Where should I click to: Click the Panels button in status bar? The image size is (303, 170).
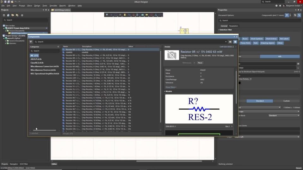click(299, 168)
